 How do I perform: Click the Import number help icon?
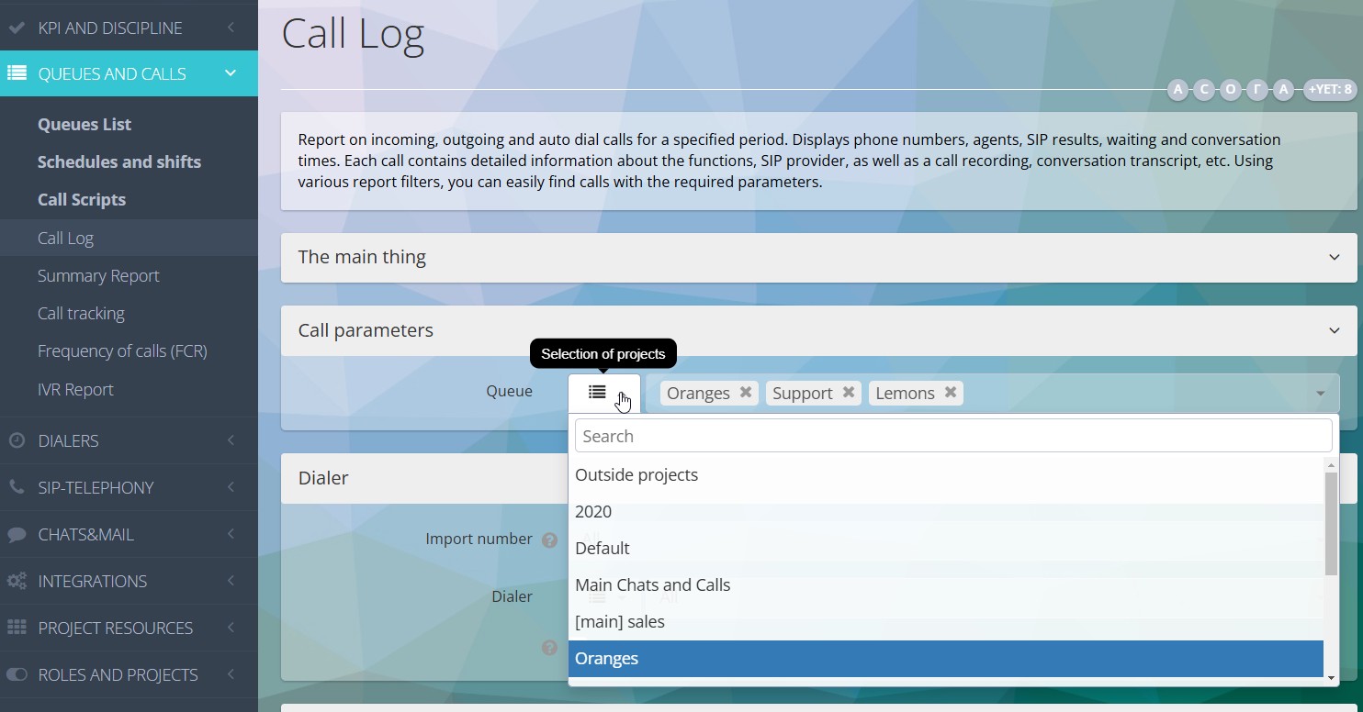click(x=549, y=540)
